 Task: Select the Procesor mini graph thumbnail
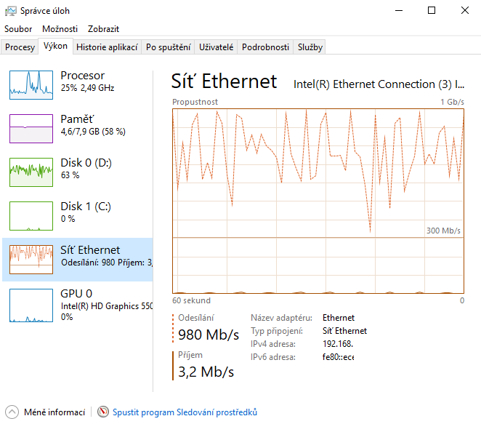pos(31,85)
